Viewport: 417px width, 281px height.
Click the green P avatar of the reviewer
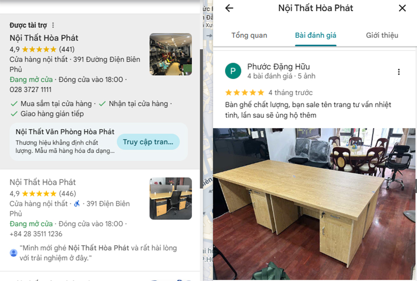point(233,71)
